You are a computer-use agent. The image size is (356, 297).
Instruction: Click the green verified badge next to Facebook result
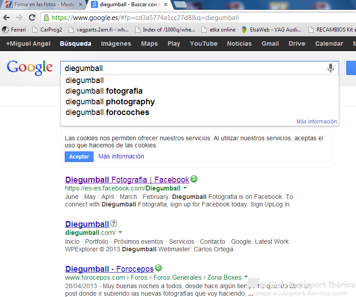click(x=194, y=179)
